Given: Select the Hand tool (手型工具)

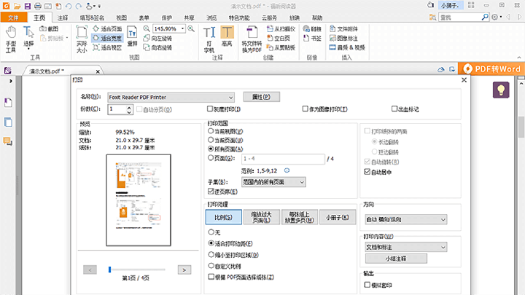Looking at the screenshot, I should tap(11, 39).
